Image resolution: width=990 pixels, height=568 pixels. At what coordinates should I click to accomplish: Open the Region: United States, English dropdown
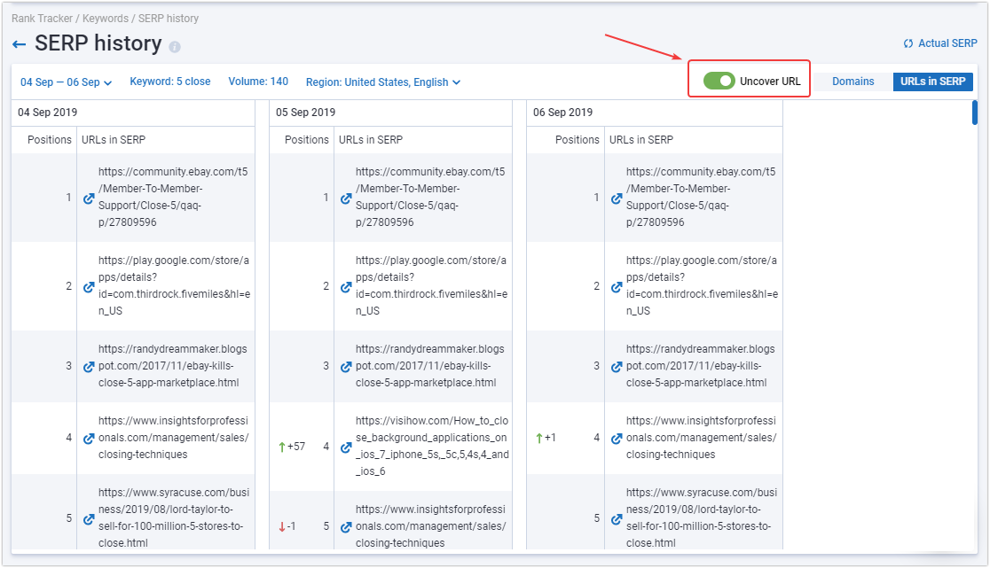tap(383, 82)
